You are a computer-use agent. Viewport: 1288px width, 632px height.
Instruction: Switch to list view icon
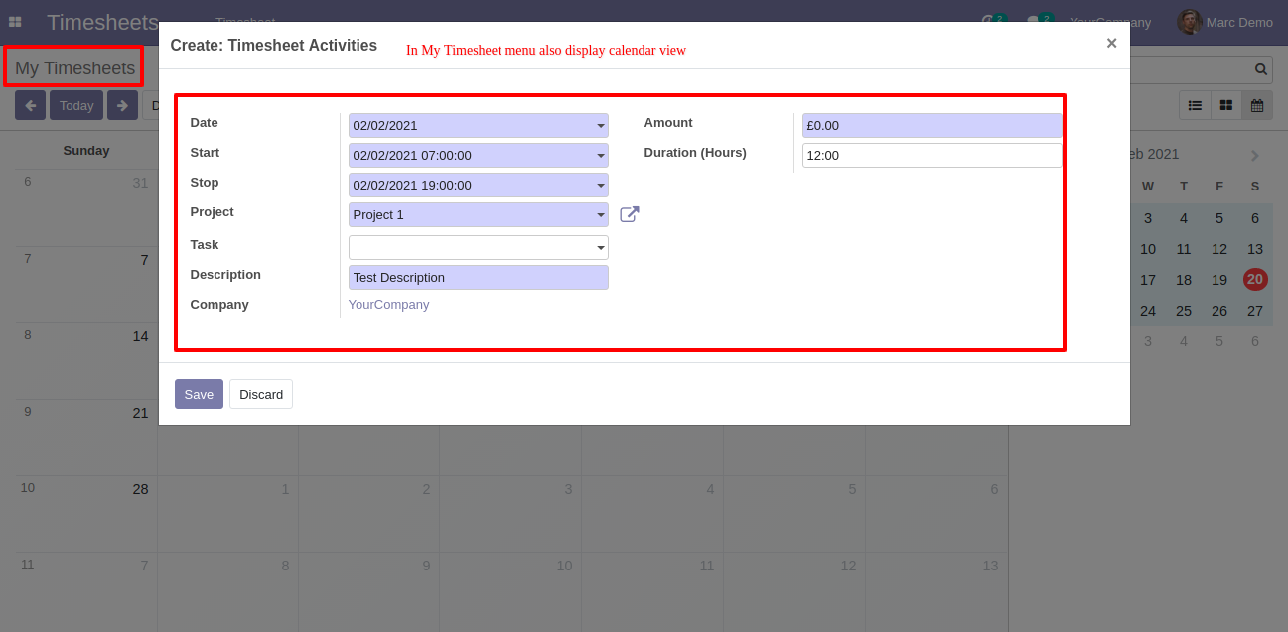(x=1195, y=105)
